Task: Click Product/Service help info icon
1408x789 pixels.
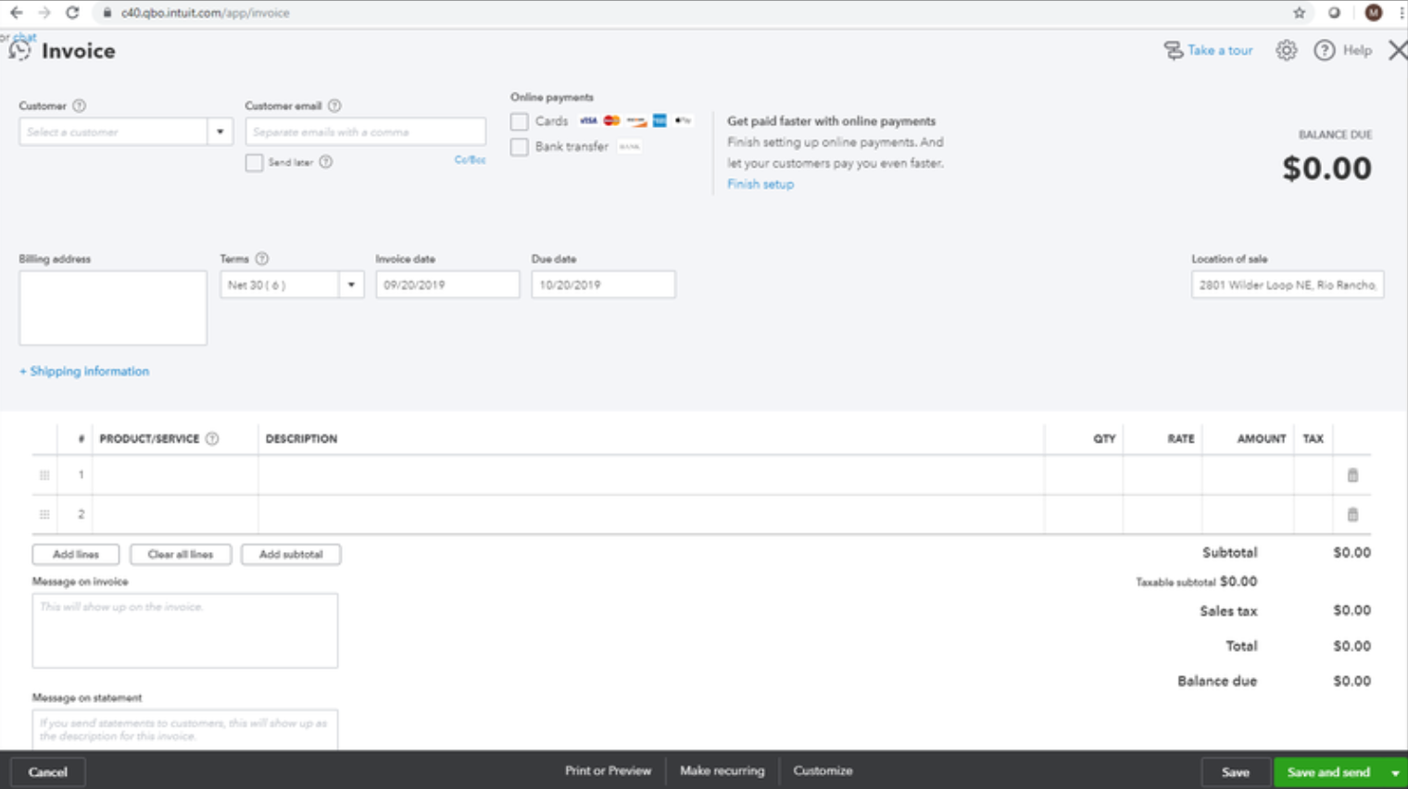Action: tap(212, 439)
